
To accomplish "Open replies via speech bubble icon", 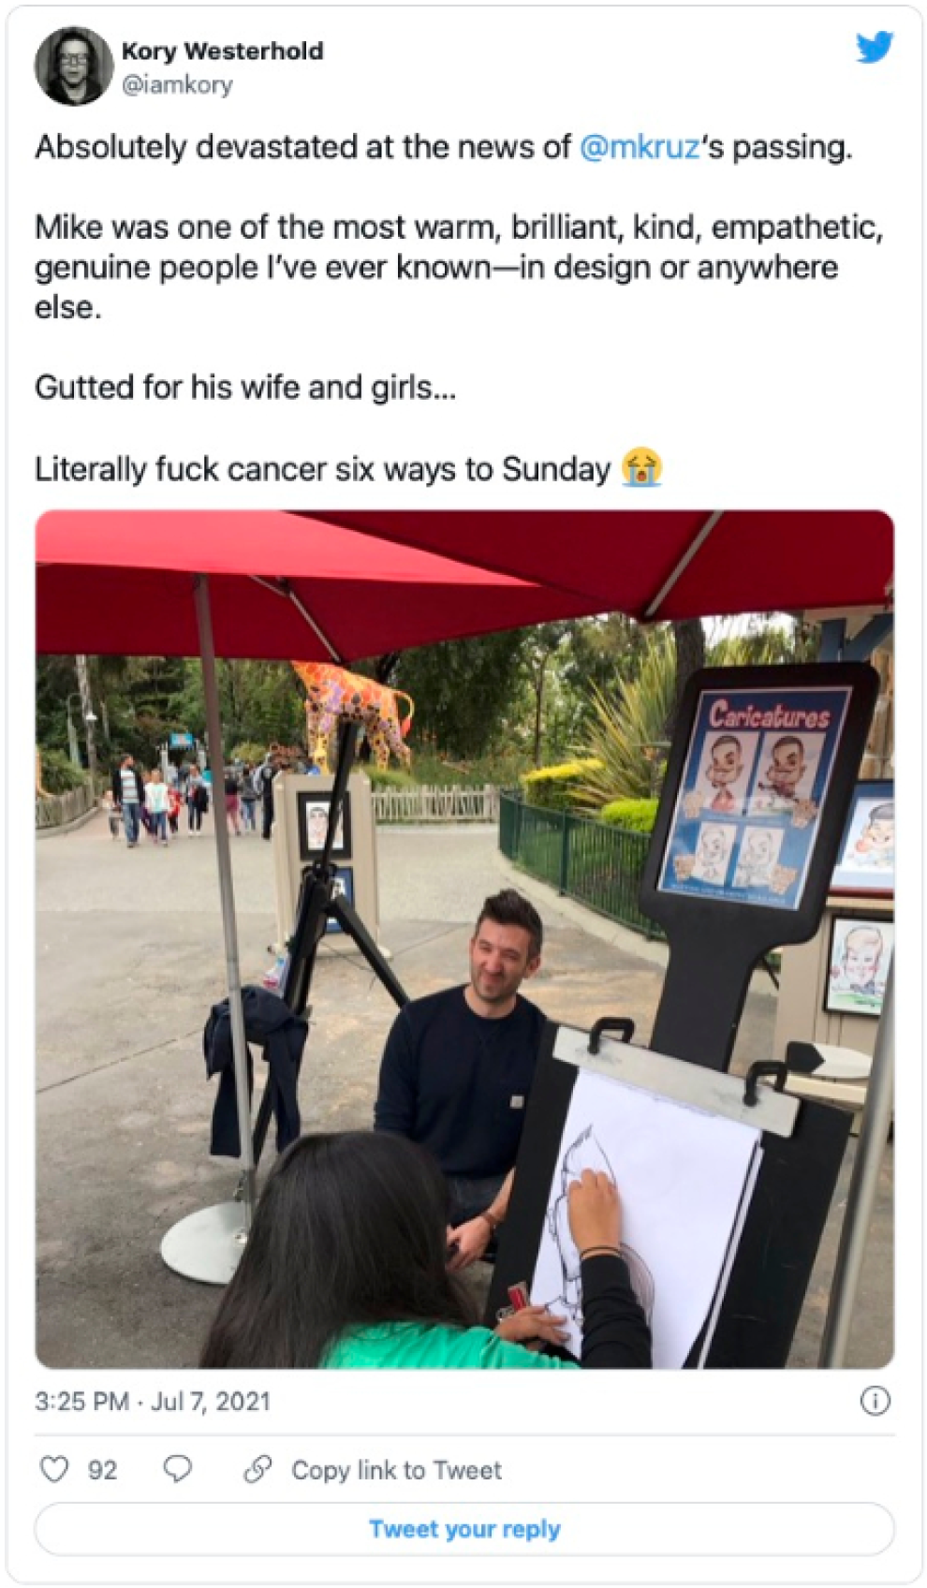I will [x=178, y=1469].
